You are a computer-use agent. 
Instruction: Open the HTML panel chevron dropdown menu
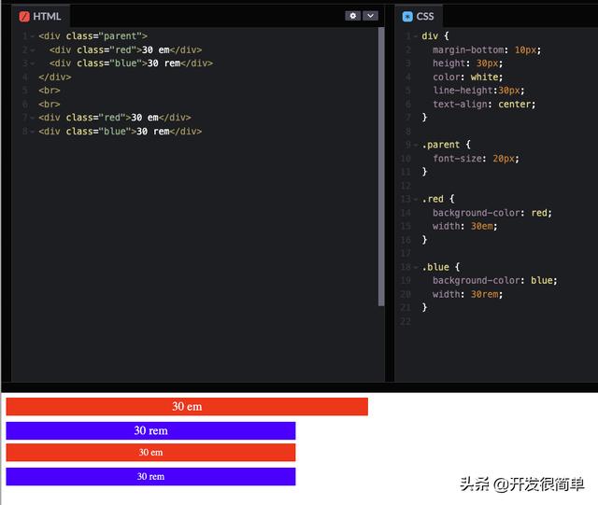(x=370, y=16)
